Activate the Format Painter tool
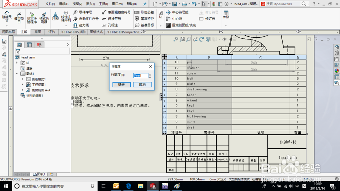The width and height of the screenshot is (340, 191). 44,17
